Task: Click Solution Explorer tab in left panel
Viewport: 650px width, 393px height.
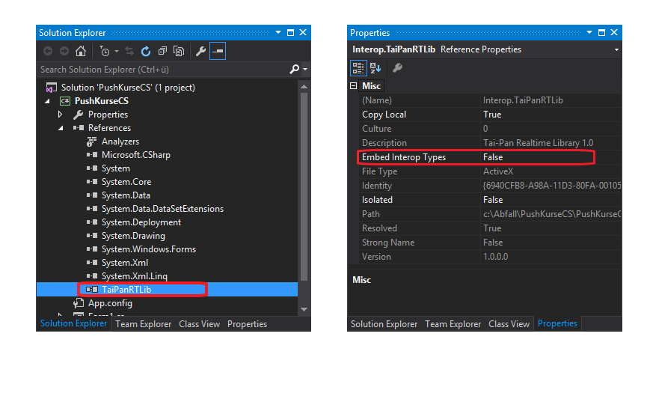Action: (x=73, y=323)
